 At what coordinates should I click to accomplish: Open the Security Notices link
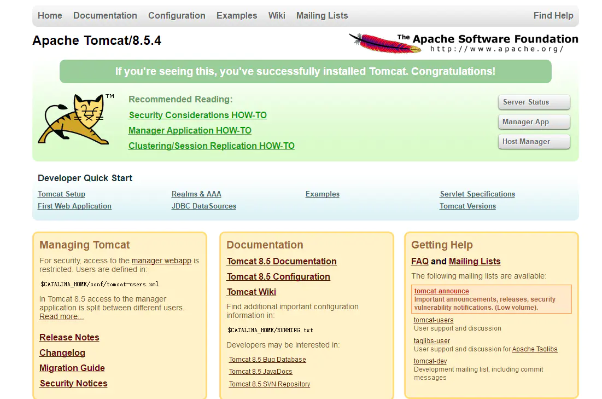(74, 383)
